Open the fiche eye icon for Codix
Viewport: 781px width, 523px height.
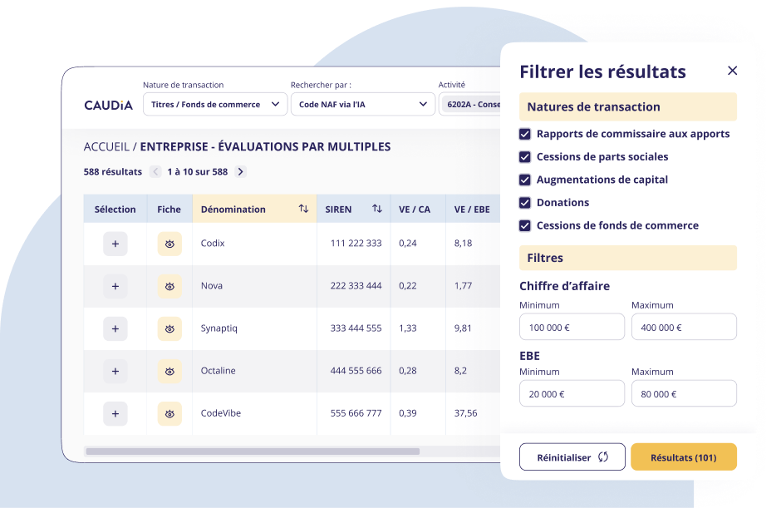169,243
